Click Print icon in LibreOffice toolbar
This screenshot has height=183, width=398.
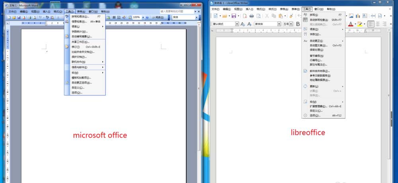pyautogui.click(x=252, y=16)
